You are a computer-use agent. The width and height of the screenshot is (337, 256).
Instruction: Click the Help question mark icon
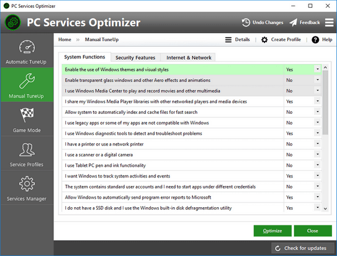[x=315, y=39]
